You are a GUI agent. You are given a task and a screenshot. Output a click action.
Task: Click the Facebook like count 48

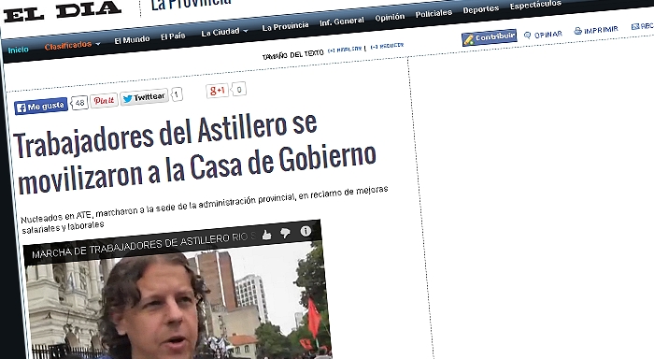(79, 102)
